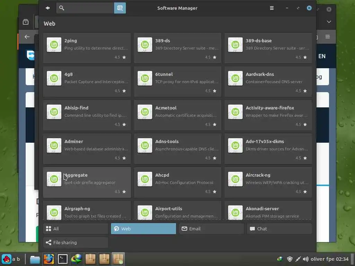The width and height of the screenshot is (355, 266).
Task: Click the 6tunnel description text
Action: tap(187, 82)
